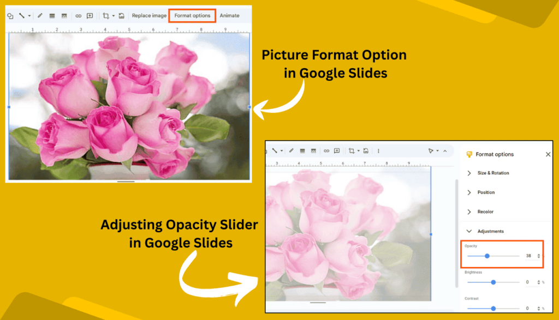Close the Format options panel
The height and width of the screenshot is (320, 559).
coord(548,155)
